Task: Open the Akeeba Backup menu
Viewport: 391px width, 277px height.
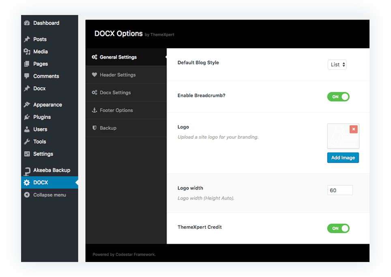Action: 49,170
